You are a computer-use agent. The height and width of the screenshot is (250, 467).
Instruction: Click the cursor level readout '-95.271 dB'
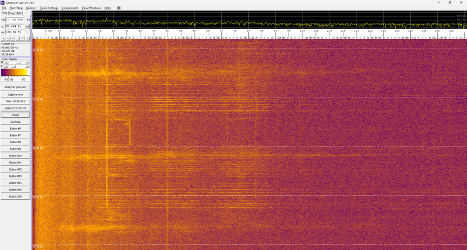point(8,51)
